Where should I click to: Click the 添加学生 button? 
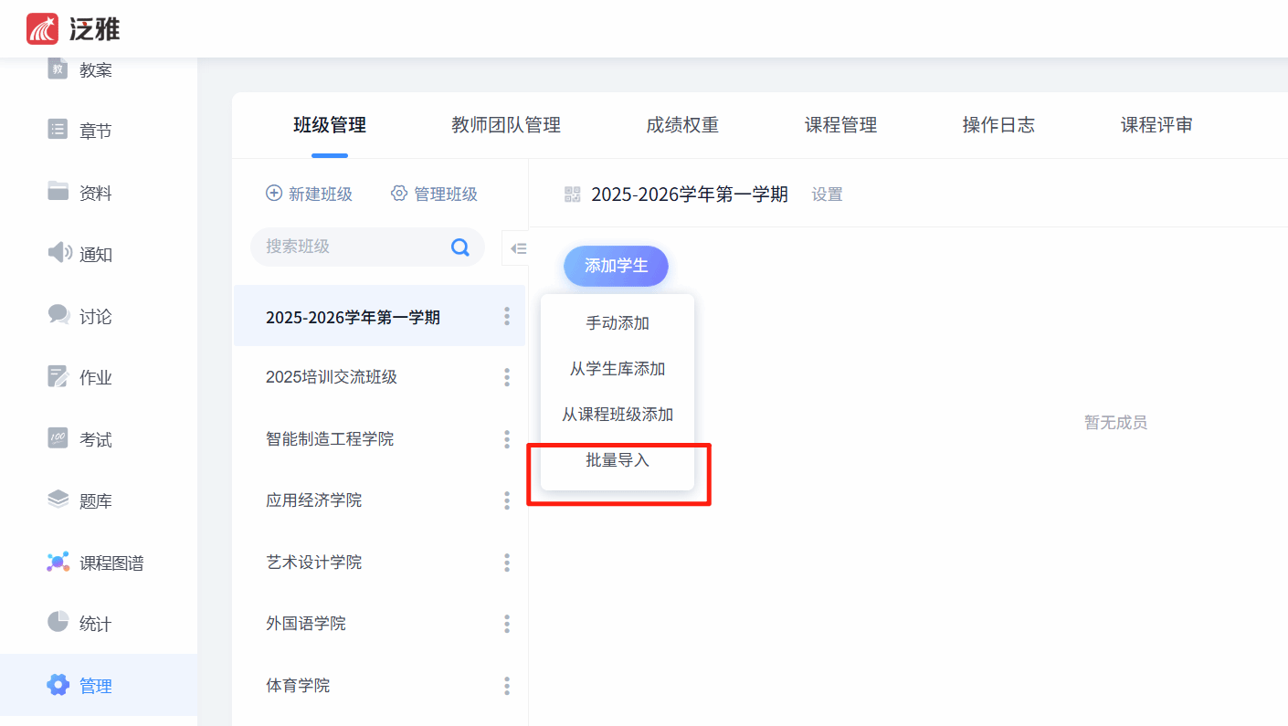(616, 266)
